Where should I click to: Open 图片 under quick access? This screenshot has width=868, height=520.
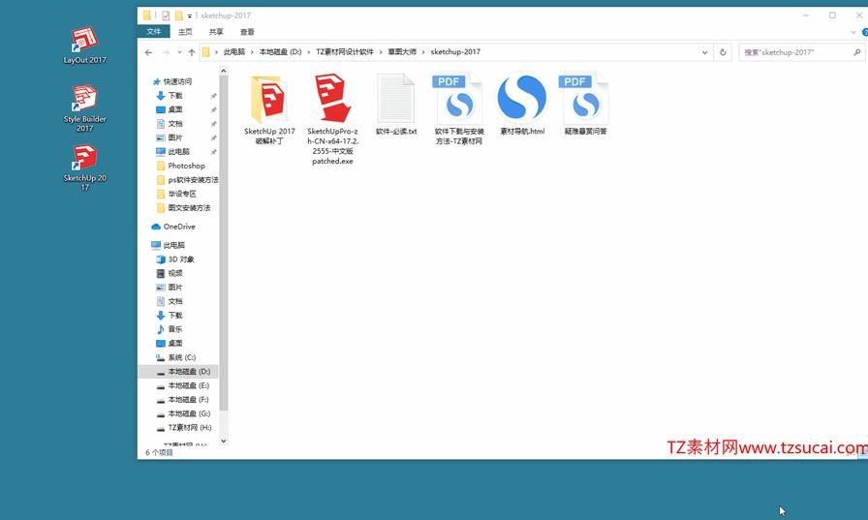click(x=175, y=138)
